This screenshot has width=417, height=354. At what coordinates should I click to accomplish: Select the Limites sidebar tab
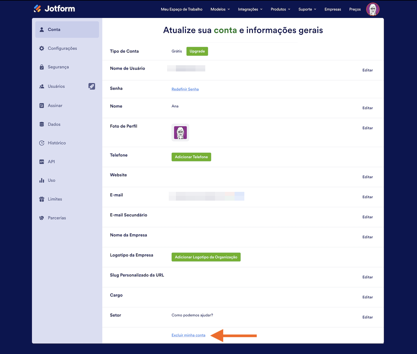pyautogui.click(x=67, y=199)
